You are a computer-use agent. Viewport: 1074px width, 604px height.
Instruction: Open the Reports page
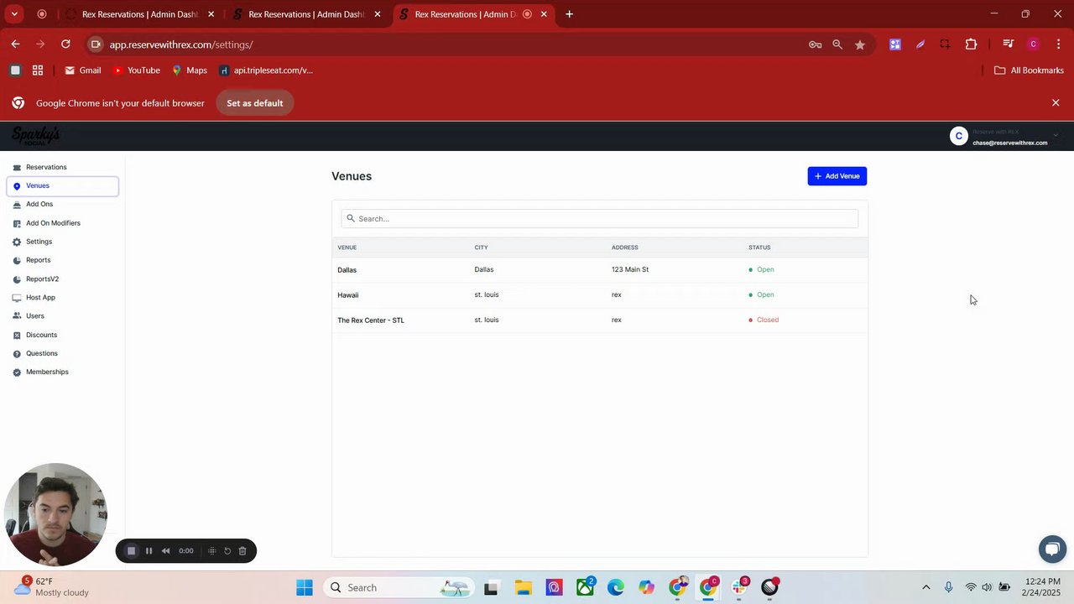coord(38,260)
